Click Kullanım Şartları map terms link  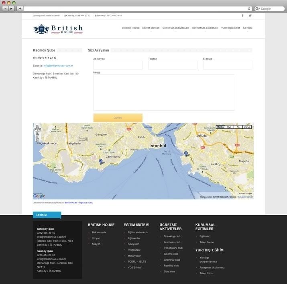coord(245,197)
